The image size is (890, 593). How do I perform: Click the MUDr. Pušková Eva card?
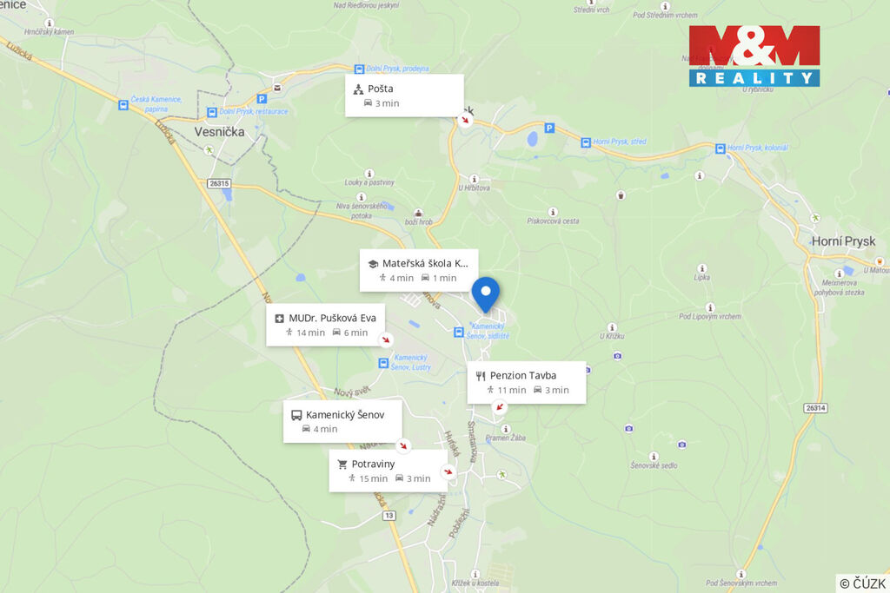coord(325,325)
